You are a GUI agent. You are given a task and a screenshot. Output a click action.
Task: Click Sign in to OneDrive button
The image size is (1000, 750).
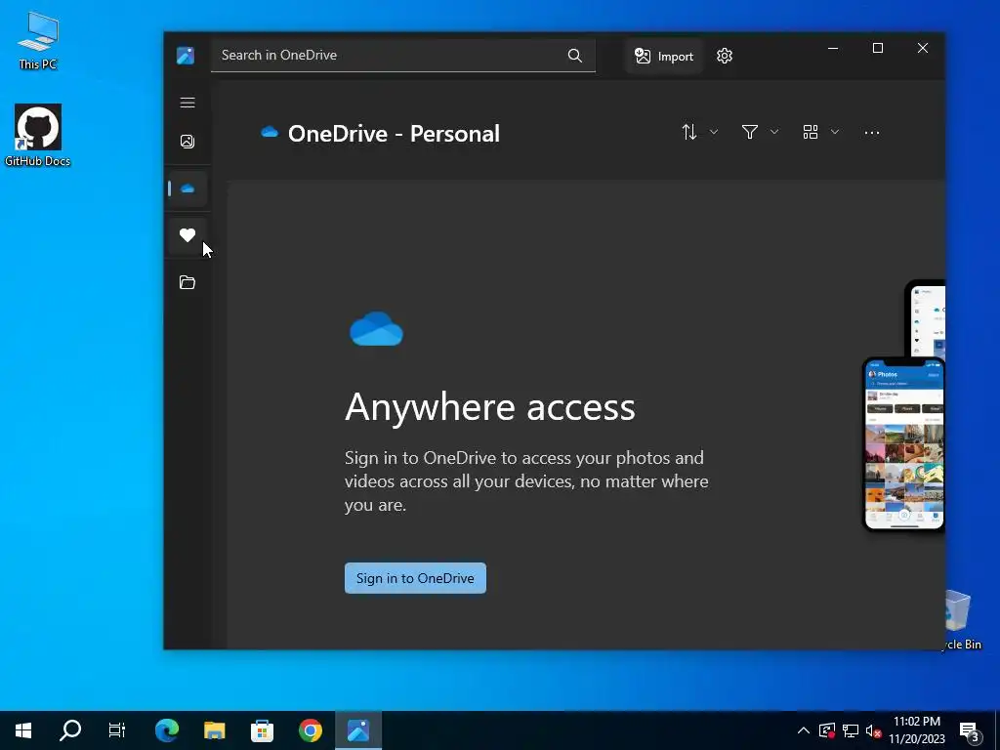(415, 578)
